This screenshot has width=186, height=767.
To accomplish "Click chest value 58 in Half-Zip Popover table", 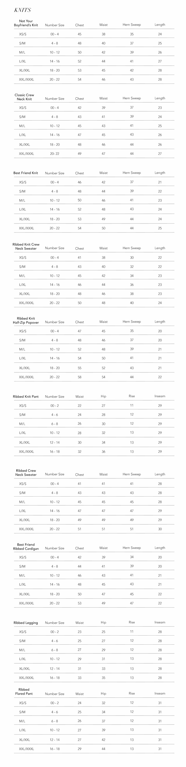I will (x=80, y=377).
